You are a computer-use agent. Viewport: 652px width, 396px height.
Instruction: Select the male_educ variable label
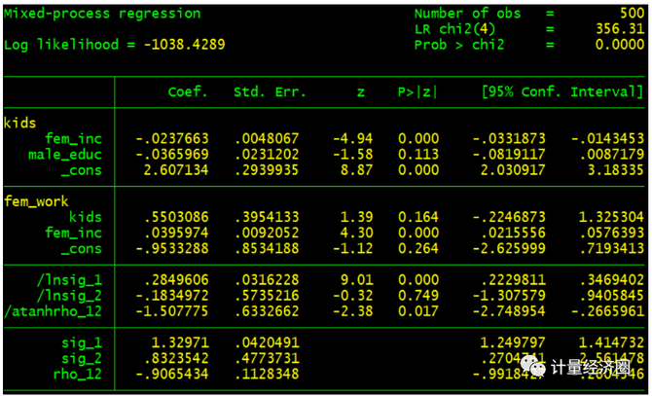(65, 155)
